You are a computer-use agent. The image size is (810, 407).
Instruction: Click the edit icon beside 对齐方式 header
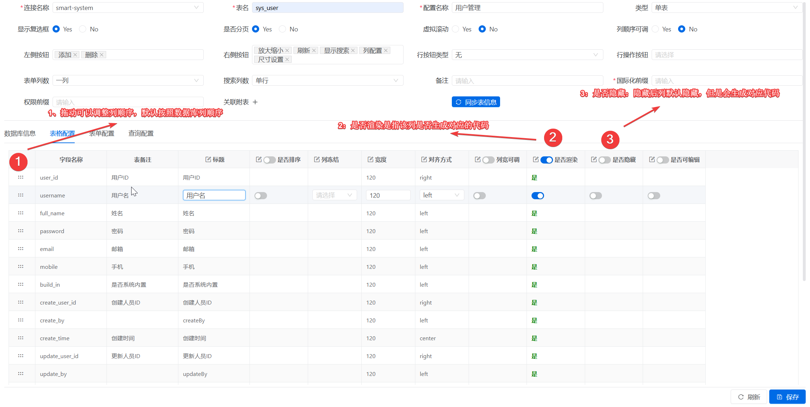tap(423, 160)
